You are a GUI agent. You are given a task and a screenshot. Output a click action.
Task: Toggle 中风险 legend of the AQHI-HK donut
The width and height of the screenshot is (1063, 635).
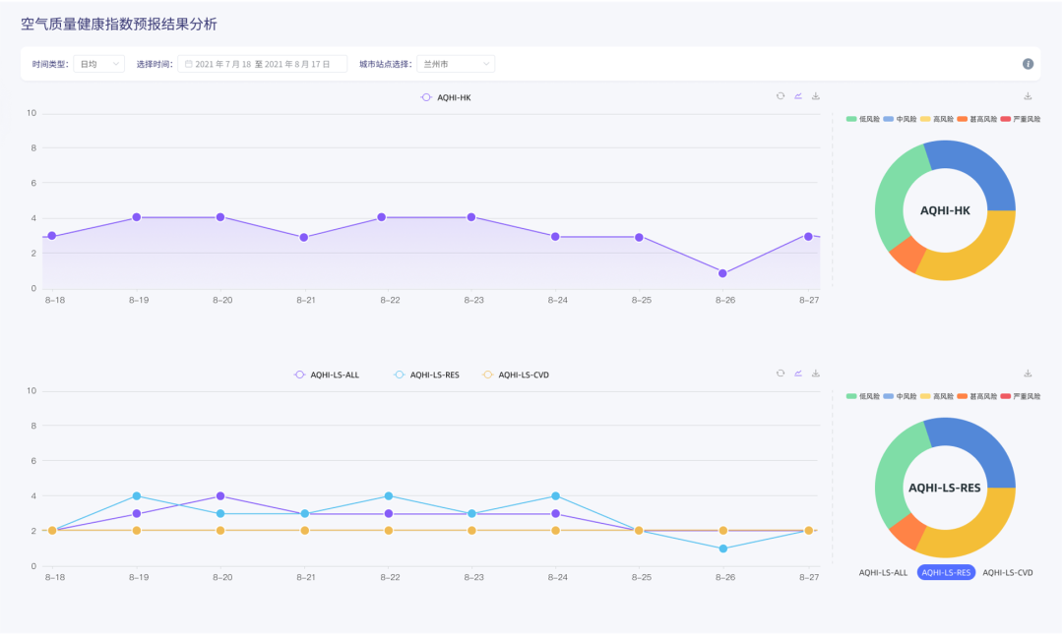point(900,119)
